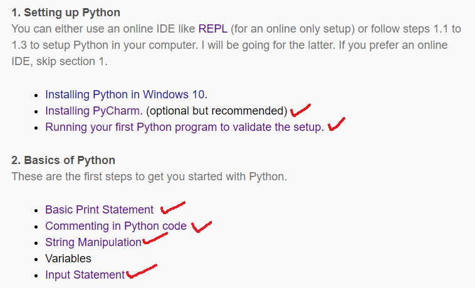Click red checkmark next to String Manipulation
The height and width of the screenshot is (288, 475).
click(155, 239)
